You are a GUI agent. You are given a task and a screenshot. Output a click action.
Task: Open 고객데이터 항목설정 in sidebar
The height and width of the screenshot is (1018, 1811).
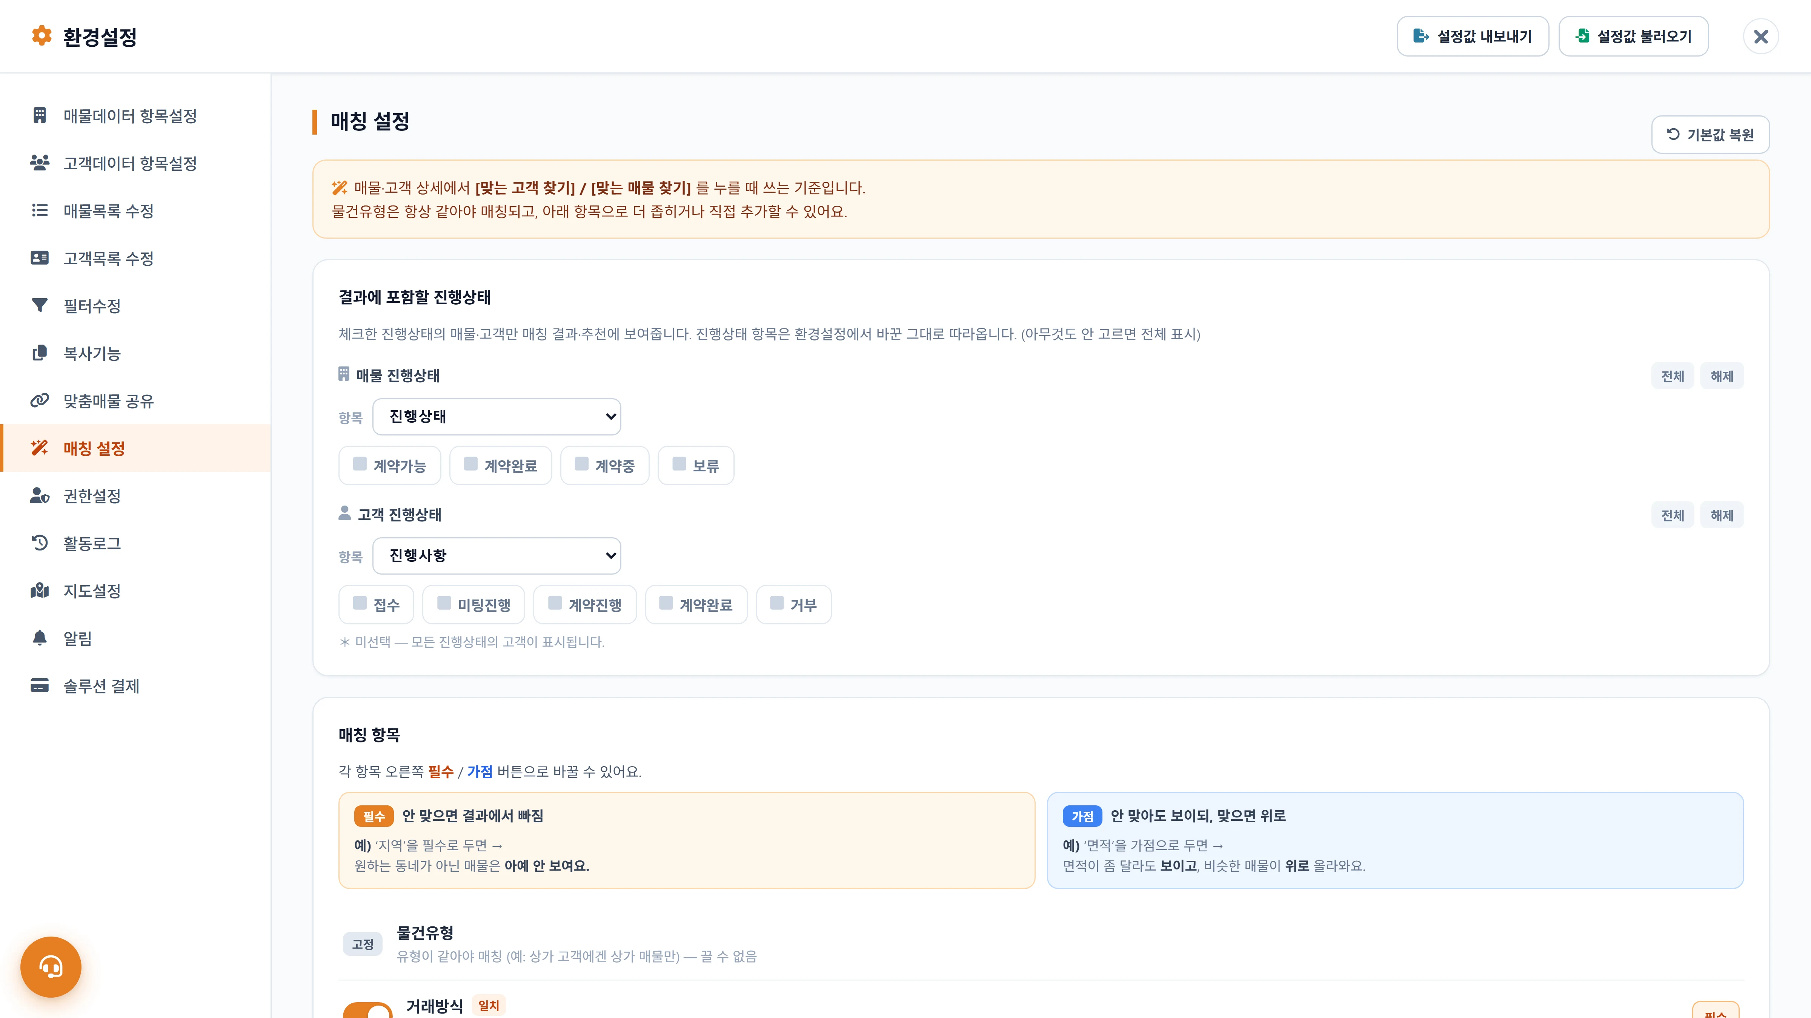point(136,163)
